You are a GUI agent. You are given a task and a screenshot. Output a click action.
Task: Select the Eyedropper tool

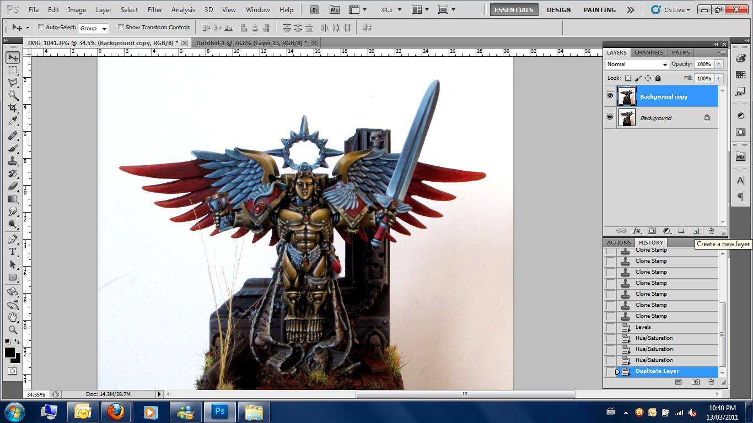tap(13, 121)
